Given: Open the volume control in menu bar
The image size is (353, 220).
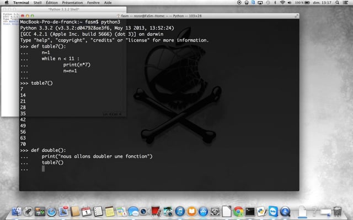Looking at the screenshot, I should pyautogui.click(x=290, y=3).
